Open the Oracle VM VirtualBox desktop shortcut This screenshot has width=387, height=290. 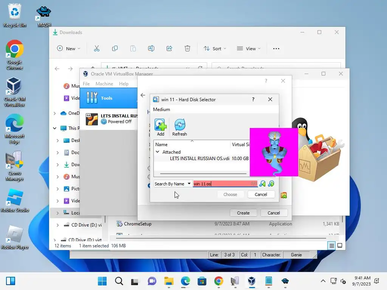(14, 92)
